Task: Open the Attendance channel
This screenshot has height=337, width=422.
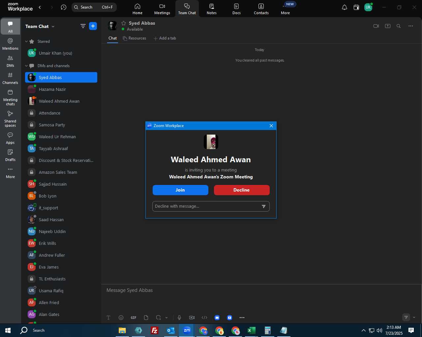Action: 61,113
